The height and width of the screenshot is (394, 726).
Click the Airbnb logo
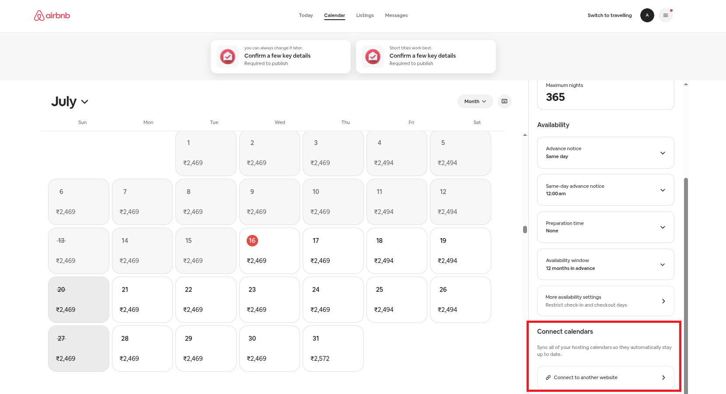coord(52,16)
